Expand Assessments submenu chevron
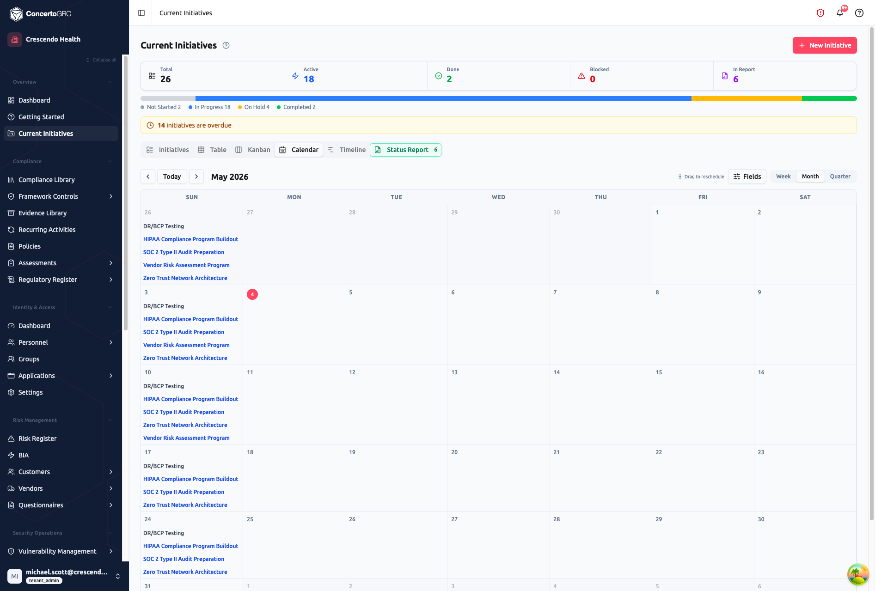 point(111,263)
